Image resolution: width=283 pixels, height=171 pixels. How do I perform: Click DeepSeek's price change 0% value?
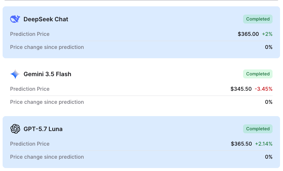point(268,47)
